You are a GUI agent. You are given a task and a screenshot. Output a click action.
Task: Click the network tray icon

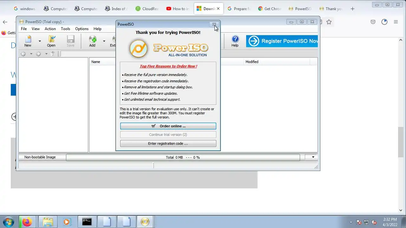366,222
